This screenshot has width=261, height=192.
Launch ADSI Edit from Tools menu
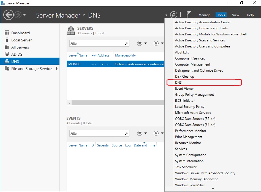[x=182, y=52]
